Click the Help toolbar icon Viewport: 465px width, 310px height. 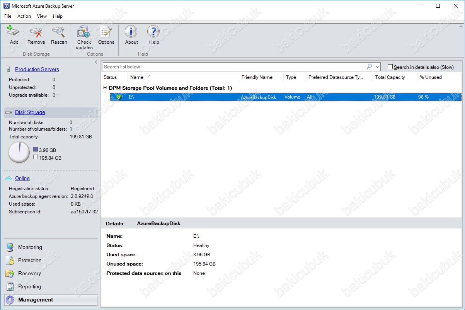click(154, 32)
